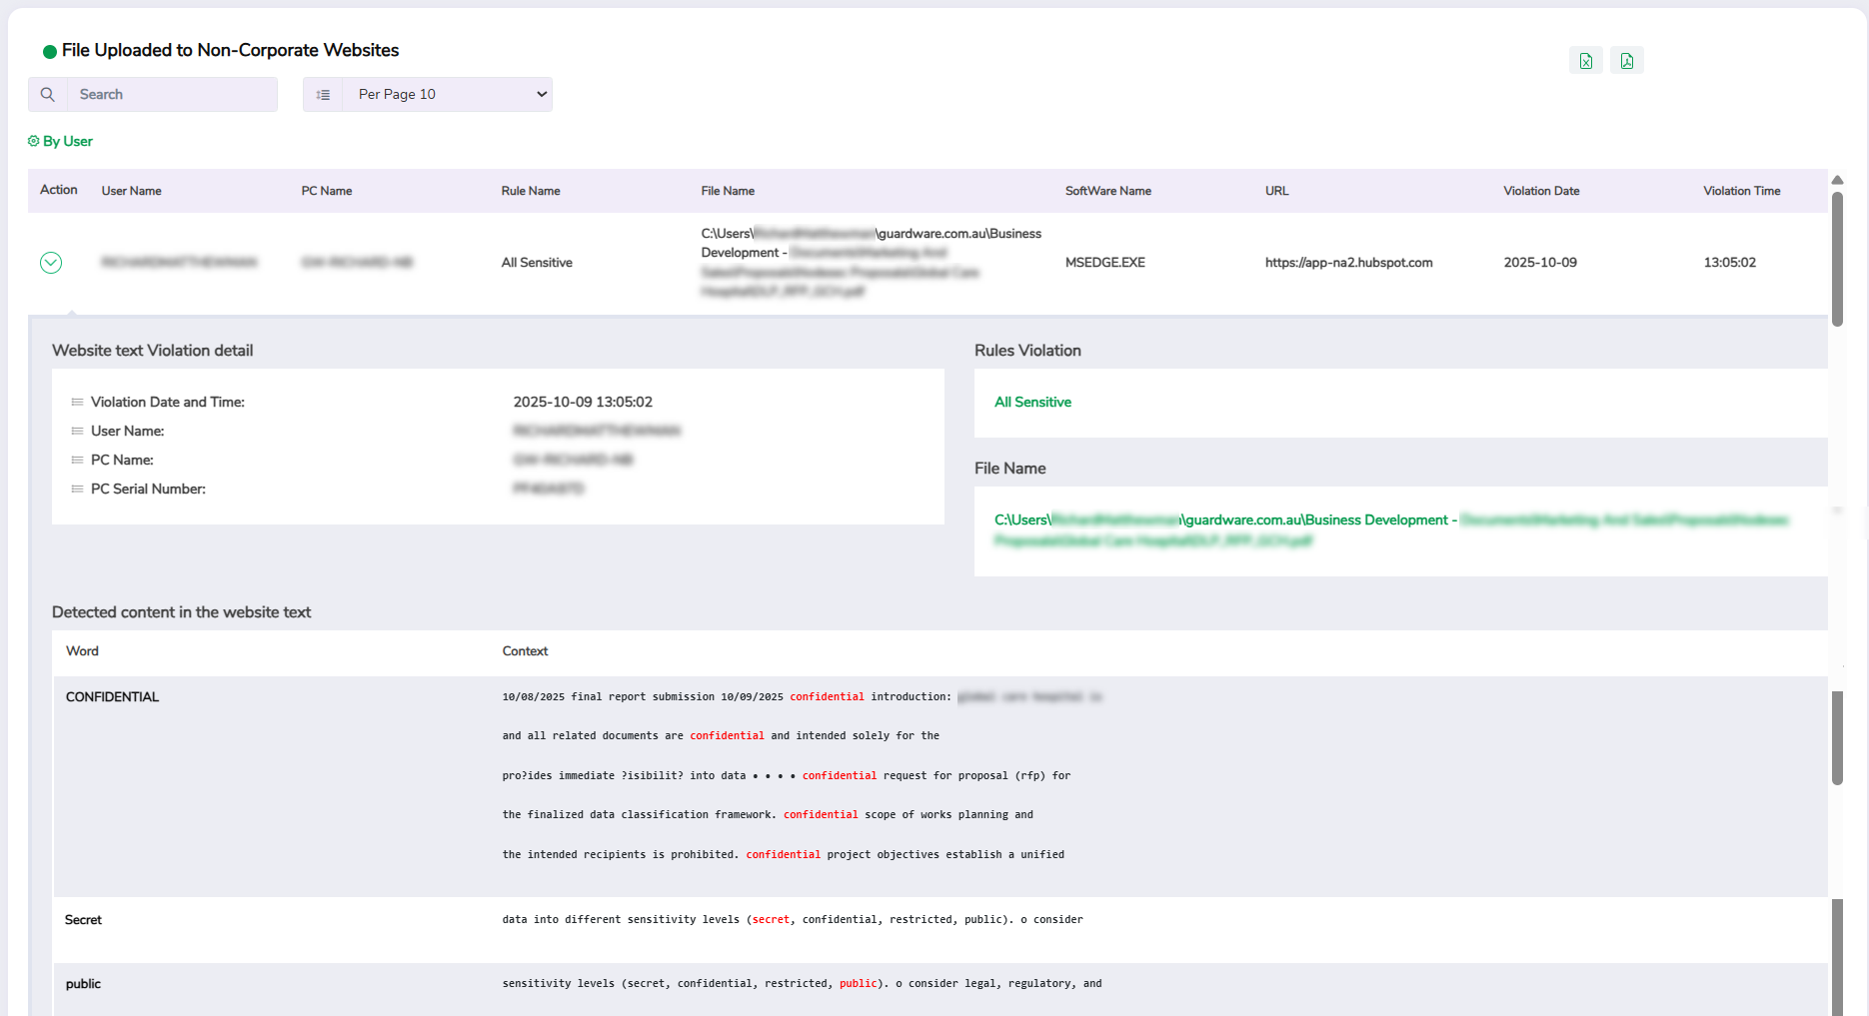Sort by the Rule Name column header
Image resolution: width=1869 pixels, height=1016 pixels.
click(x=530, y=191)
